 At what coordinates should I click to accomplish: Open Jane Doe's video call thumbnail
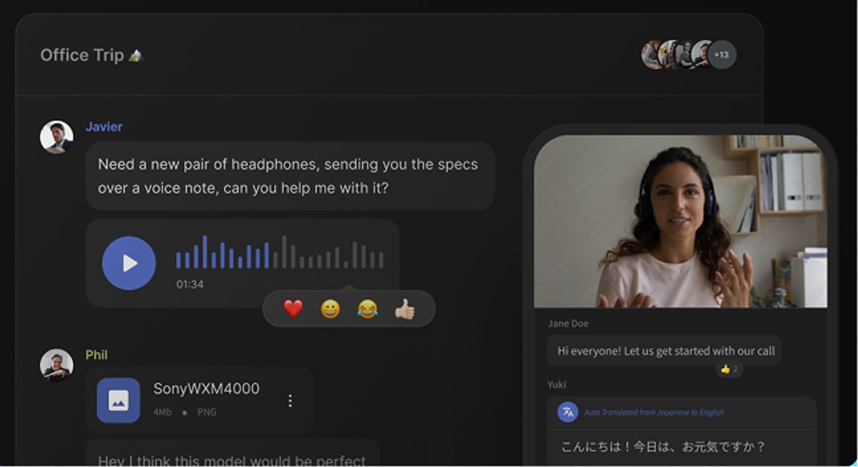680,221
